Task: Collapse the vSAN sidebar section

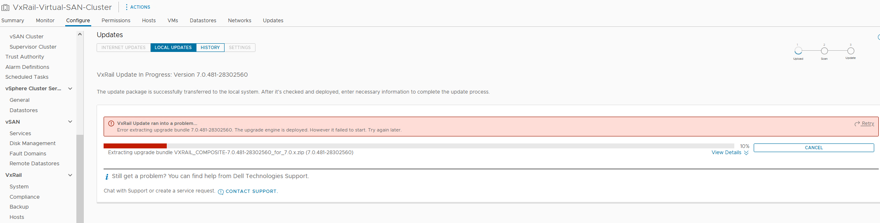Action: point(70,122)
